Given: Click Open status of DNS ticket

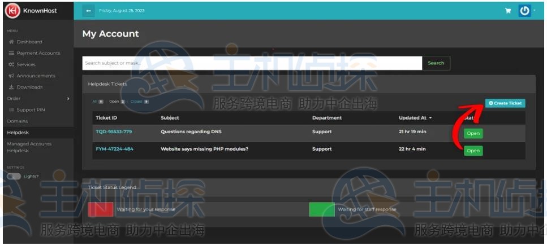Looking at the screenshot, I should pyautogui.click(x=473, y=134).
